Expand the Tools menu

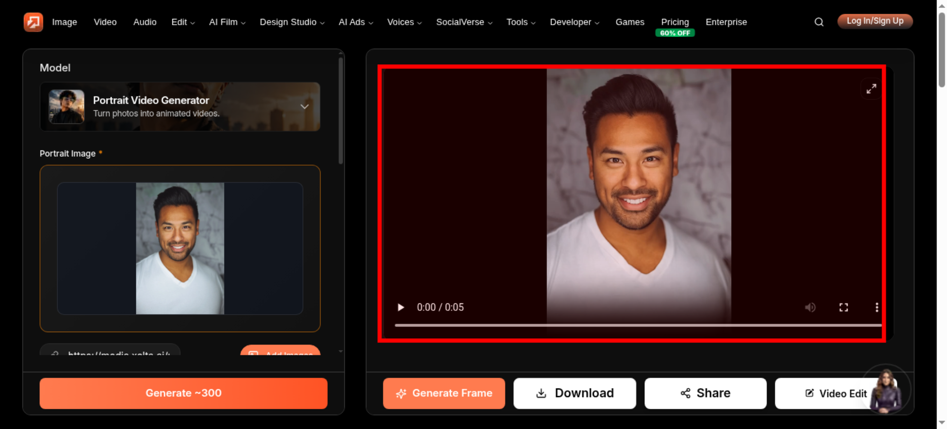coord(521,22)
